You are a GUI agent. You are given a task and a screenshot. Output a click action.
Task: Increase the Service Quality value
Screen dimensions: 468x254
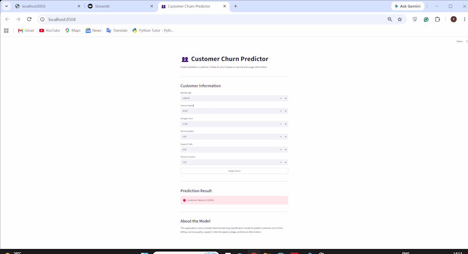click(x=285, y=137)
